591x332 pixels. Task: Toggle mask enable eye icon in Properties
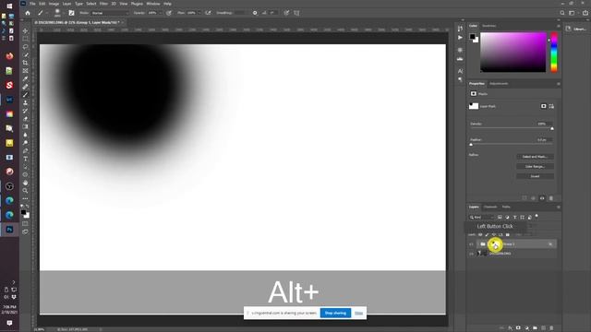coord(542,198)
